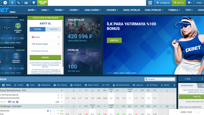The height and width of the screenshot is (115, 204).
Task: Click the search magnifier icon
Action: (x=146, y=79)
